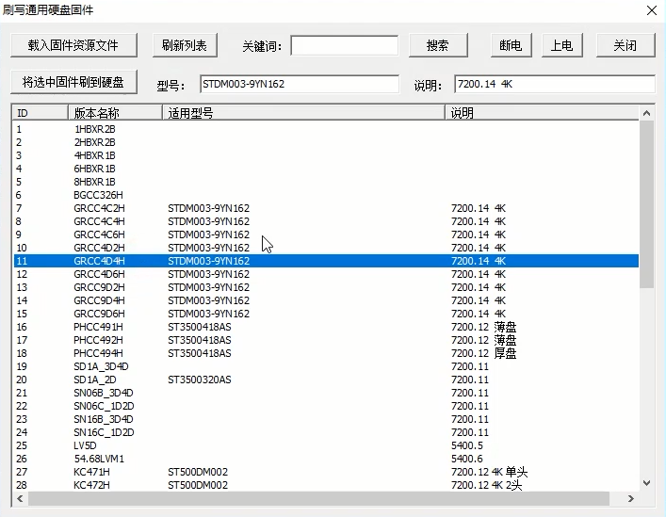Click the 关闭 button
The image size is (666, 517).
point(625,45)
